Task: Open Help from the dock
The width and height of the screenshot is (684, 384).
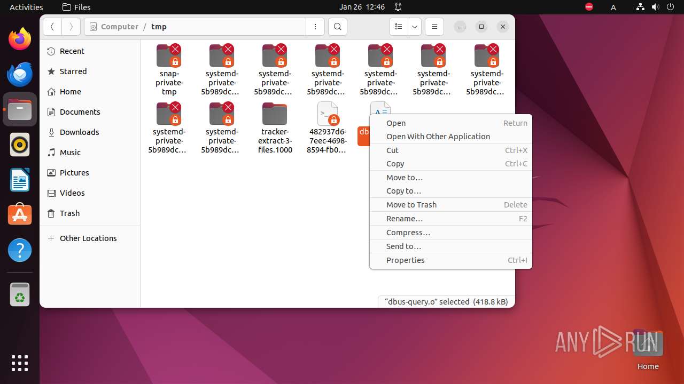Action: point(20,250)
